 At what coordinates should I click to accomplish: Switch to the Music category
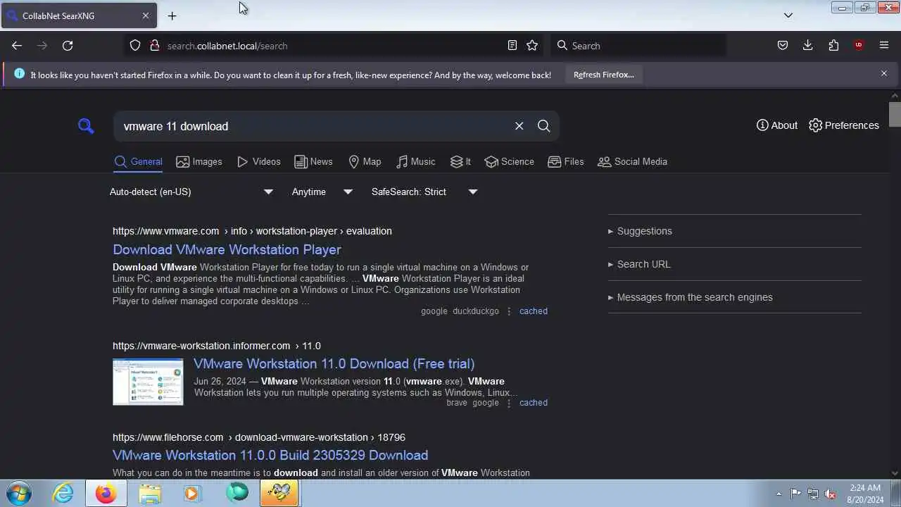[x=416, y=162]
